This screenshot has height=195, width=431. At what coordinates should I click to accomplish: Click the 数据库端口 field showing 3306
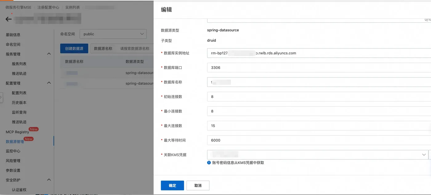[x=319, y=67]
